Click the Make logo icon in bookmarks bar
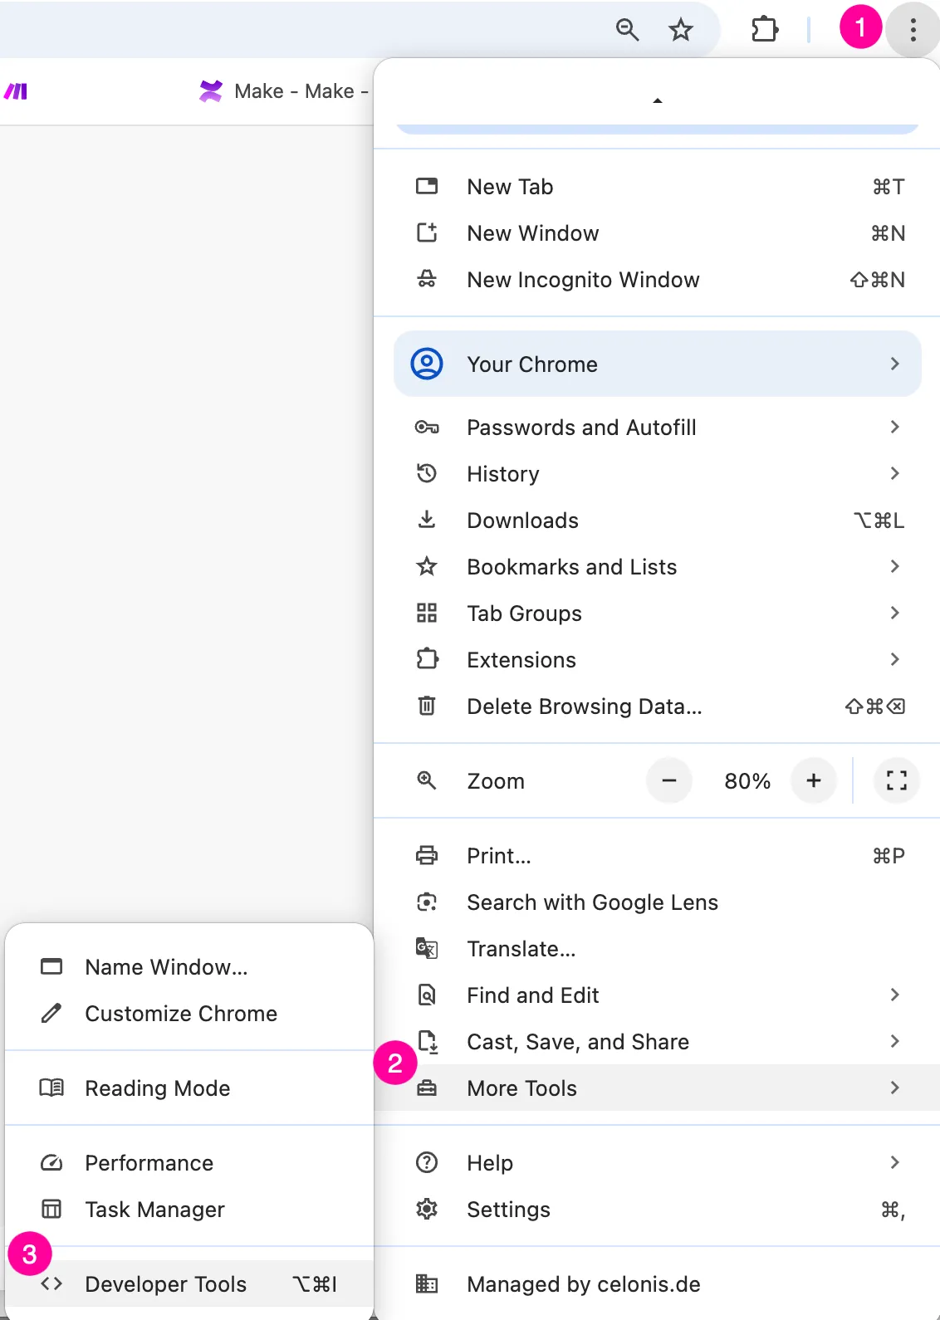This screenshot has height=1320, width=940. (x=16, y=91)
